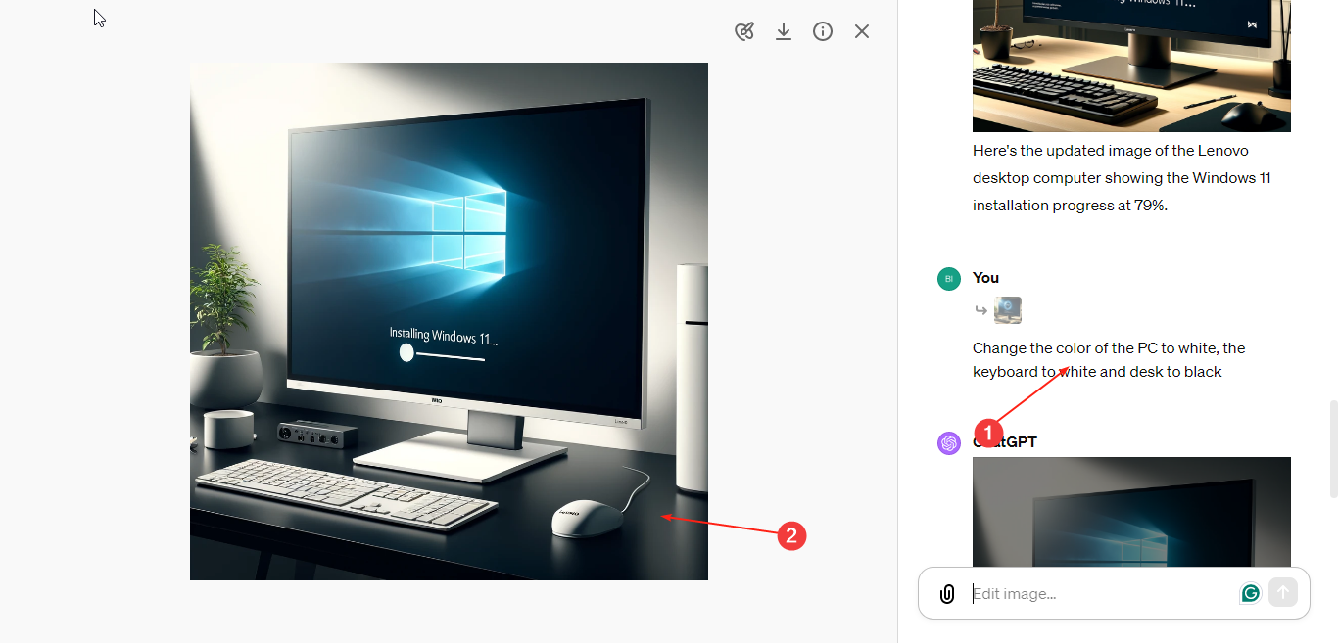Open the top Lenovo desktop thumbnail in chat
Viewport: 1338px width, 643px height.
pos(1131,66)
